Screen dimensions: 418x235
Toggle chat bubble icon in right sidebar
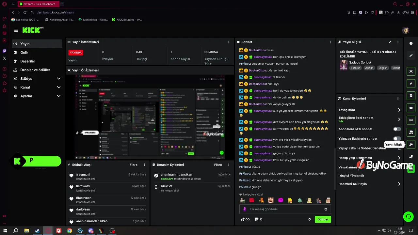(411, 108)
